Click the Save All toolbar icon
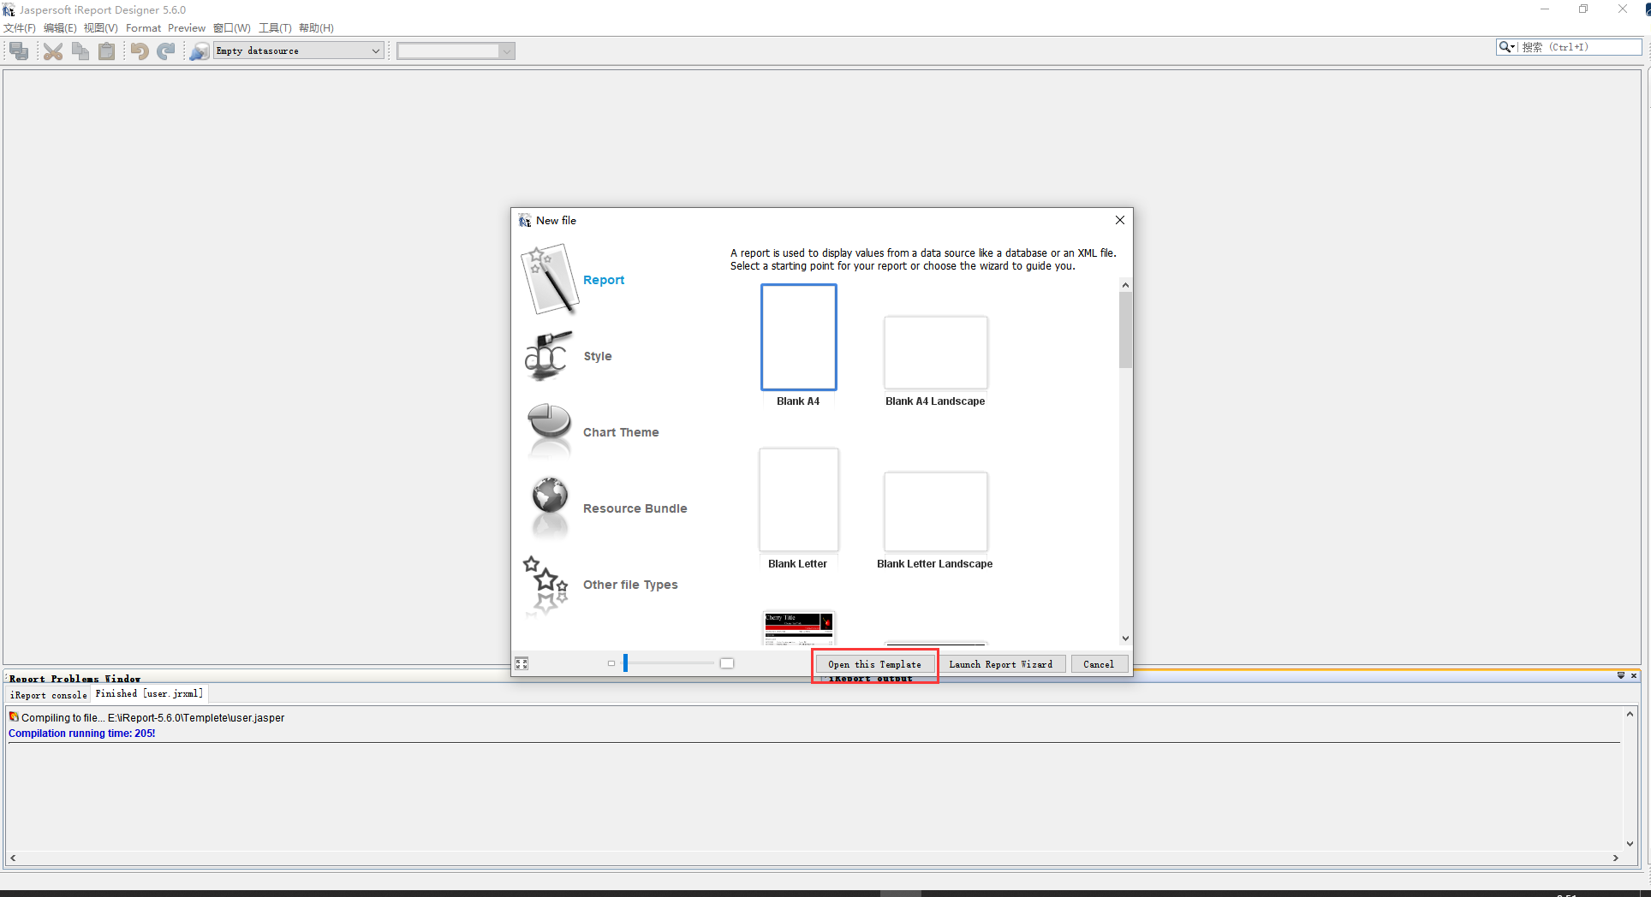Viewport: 1651px width, 897px height. tap(18, 50)
